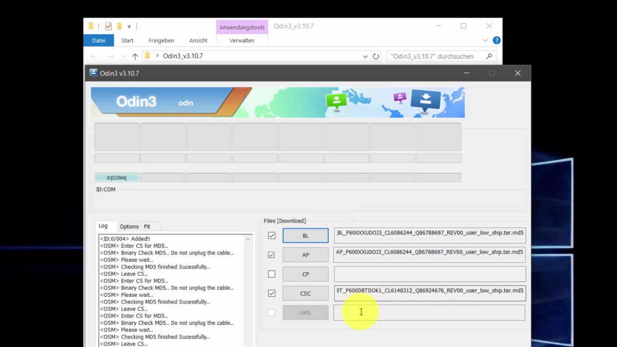
Task: Click the BL file button
Action: (306, 235)
